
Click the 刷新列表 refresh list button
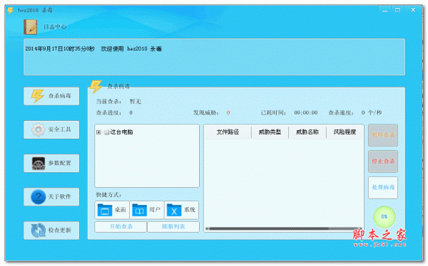[x=173, y=226]
